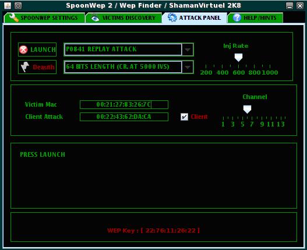
Task: Click the WEP Key result text
Action: (x=154, y=230)
